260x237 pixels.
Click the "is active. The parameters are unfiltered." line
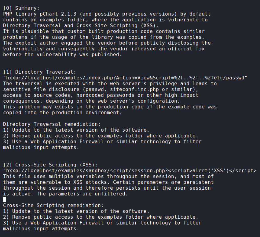coord(65,194)
